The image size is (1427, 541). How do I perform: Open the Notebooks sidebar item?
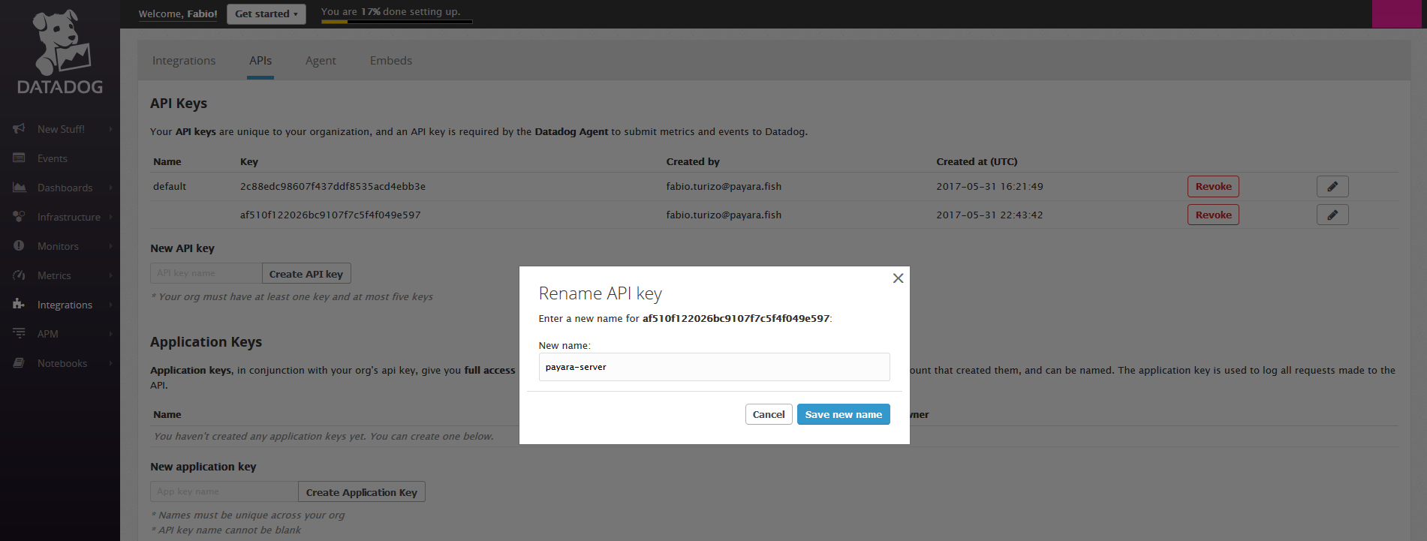tap(62, 363)
